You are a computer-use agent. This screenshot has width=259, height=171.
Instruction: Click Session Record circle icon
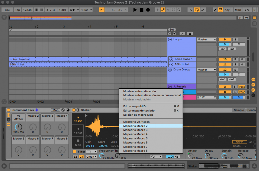179,10
